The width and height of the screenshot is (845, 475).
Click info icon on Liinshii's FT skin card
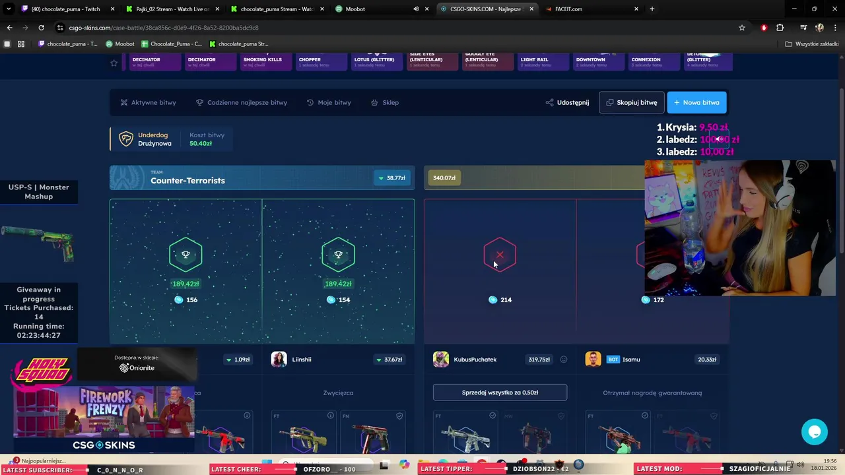331,416
